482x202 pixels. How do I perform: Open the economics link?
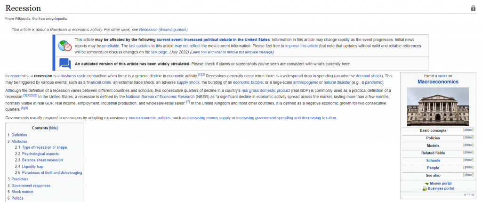pyautogui.click(x=19, y=76)
